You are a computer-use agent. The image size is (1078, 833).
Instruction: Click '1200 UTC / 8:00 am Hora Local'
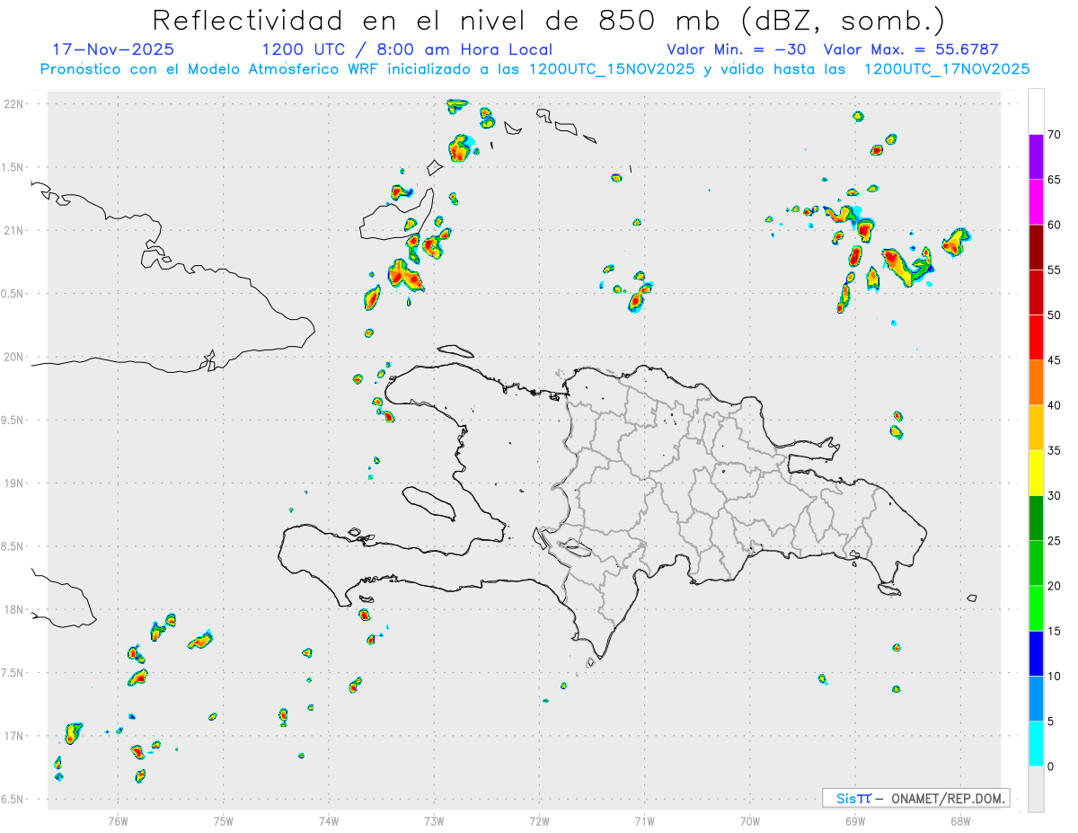tap(407, 49)
